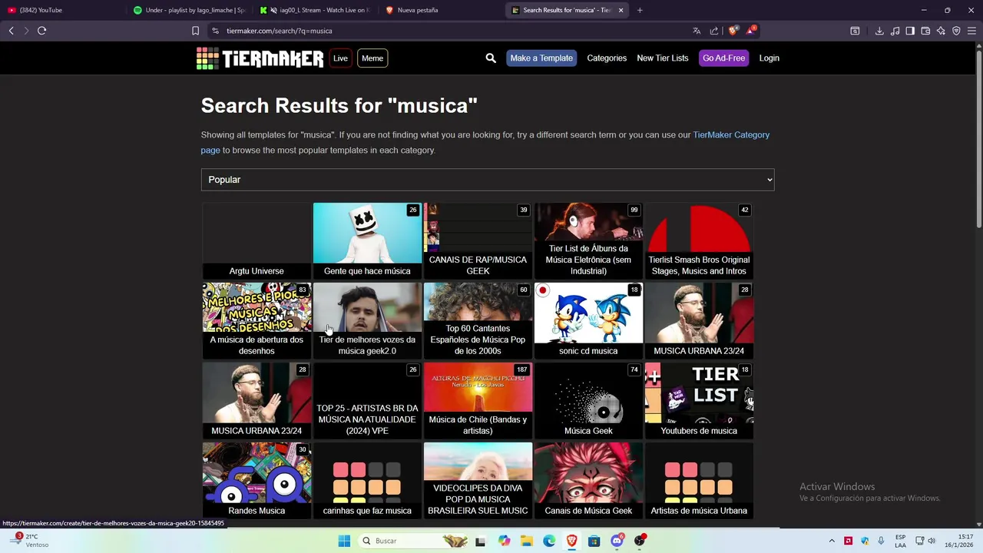Open Top 60 Cantantes Españoles template

pyautogui.click(x=478, y=320)
